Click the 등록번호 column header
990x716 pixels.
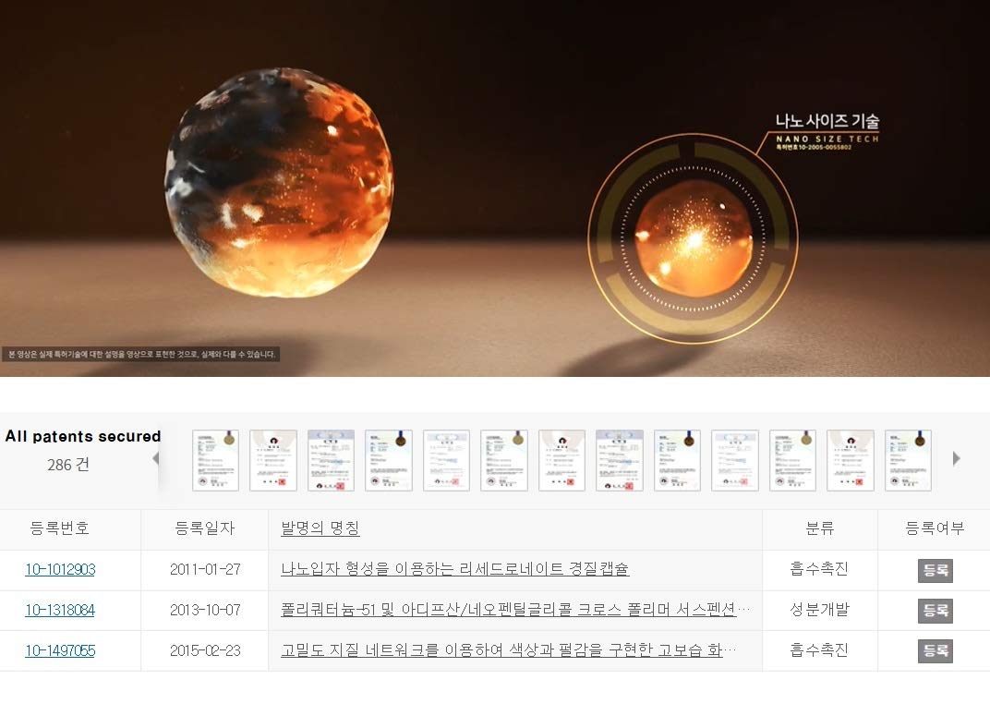point(60,528)
